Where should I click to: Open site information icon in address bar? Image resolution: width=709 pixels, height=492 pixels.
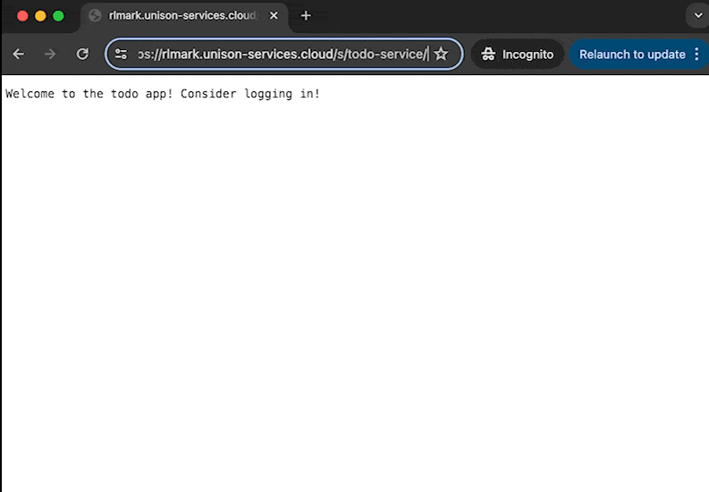[121, 55]
